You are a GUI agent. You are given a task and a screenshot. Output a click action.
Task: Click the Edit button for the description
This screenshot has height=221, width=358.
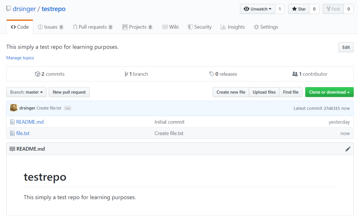[x=345, y=47]
